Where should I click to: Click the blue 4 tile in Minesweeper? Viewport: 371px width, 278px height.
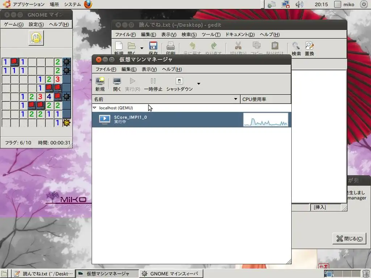tap(49, 96)
